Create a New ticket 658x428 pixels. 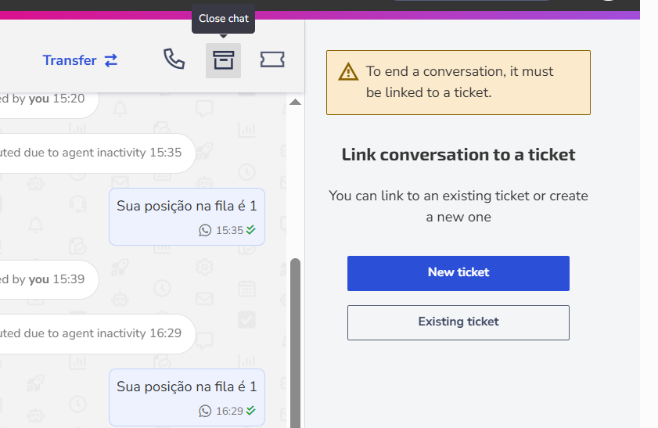pyautogui.click(x=458, y=273)
